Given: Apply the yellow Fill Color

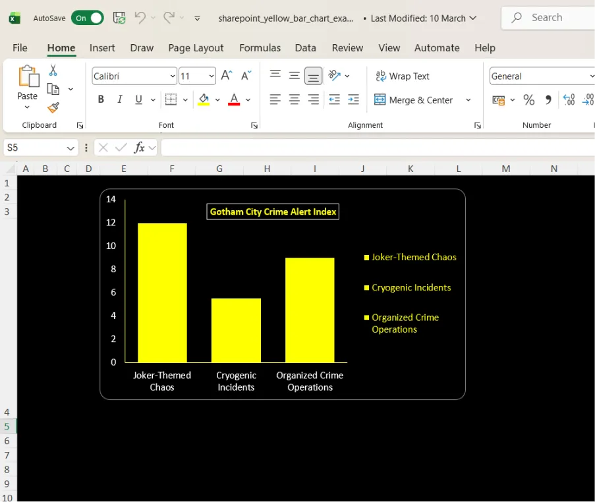Looking at the screenshot, I should [204, 99].
